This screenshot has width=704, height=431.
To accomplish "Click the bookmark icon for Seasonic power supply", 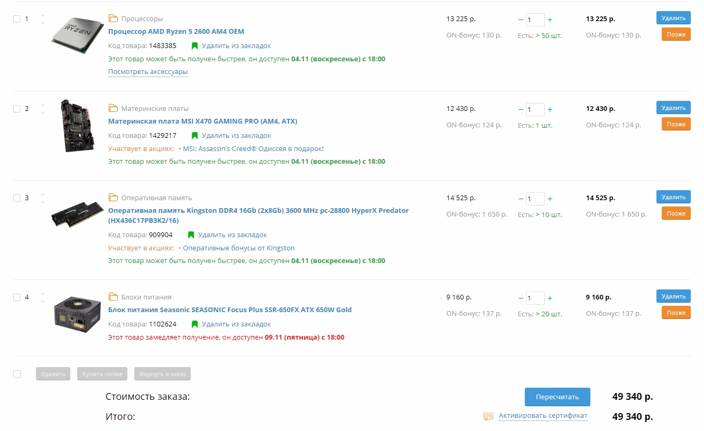I will 194,324.
